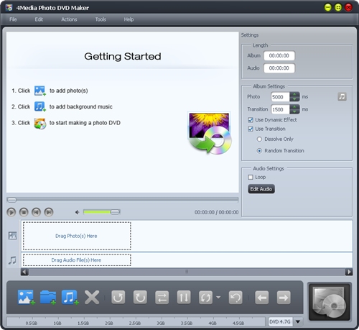This screenshot has height=330, width=359.
Task: Click the timeline scroll right arrow
Action: pos(349,272)
